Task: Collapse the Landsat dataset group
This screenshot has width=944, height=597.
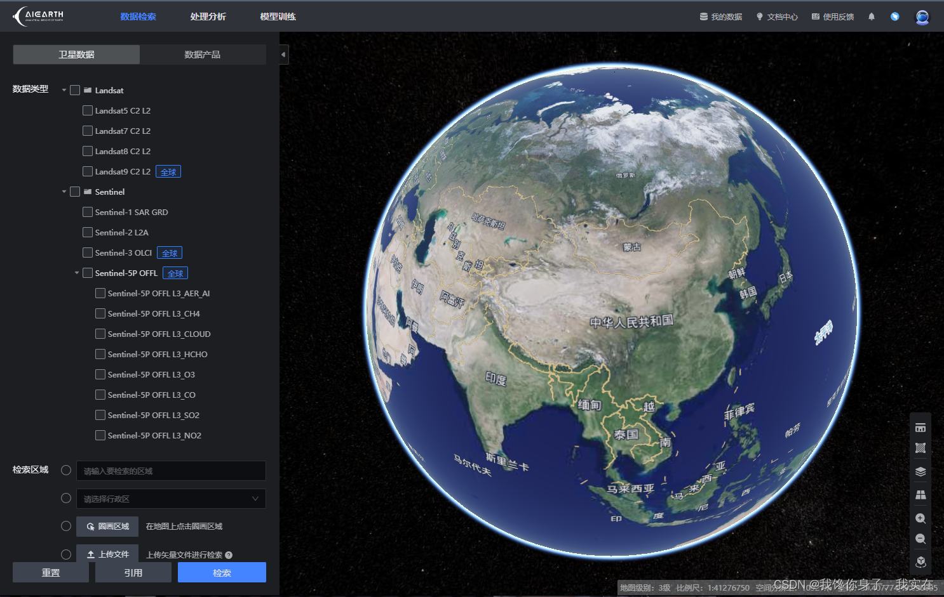Action: [x=64, y=89]
